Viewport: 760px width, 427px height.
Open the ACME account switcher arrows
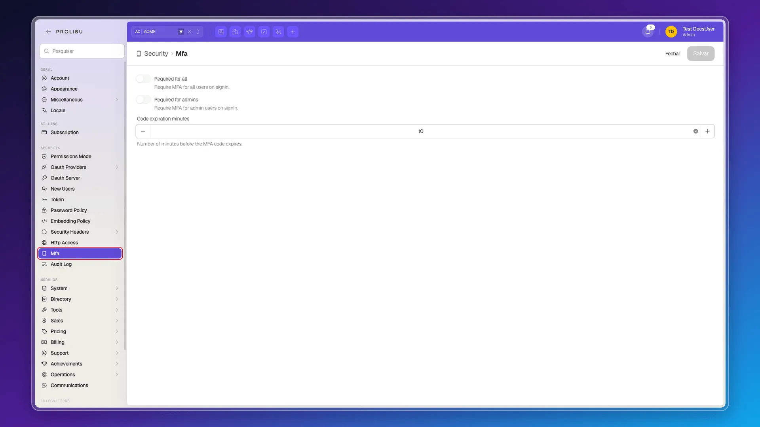tap(198, 32)
